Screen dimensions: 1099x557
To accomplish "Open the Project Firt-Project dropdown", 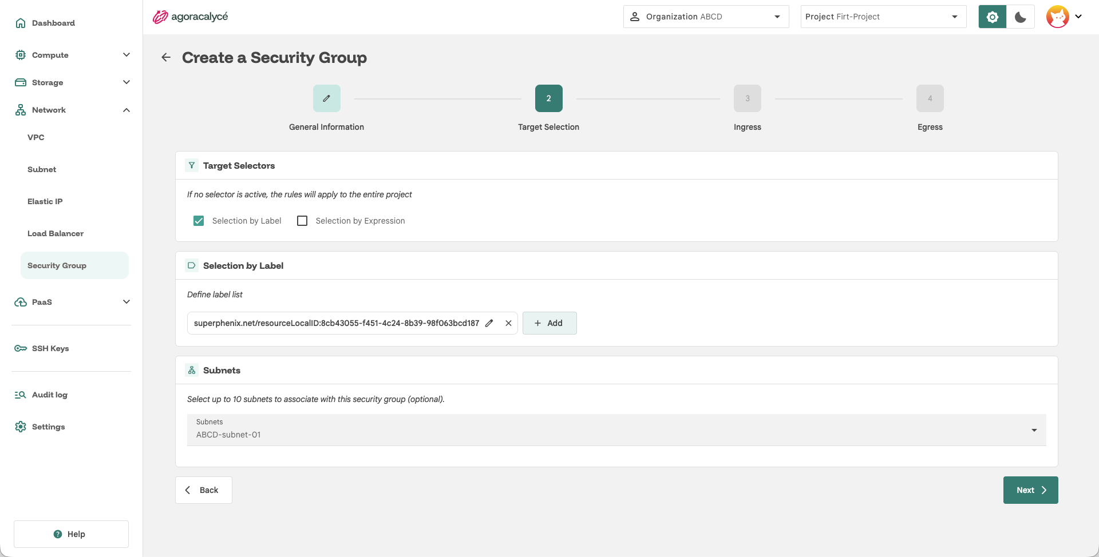I will click(x=884, y=17).
